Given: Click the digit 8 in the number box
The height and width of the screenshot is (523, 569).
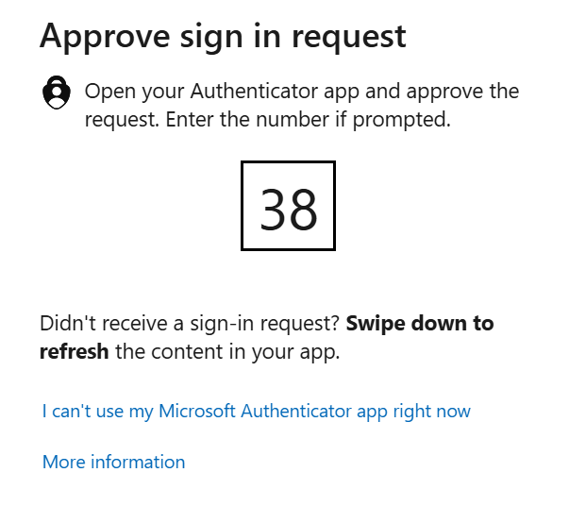Looking at the screenshot, I should [x=304, y=209].
